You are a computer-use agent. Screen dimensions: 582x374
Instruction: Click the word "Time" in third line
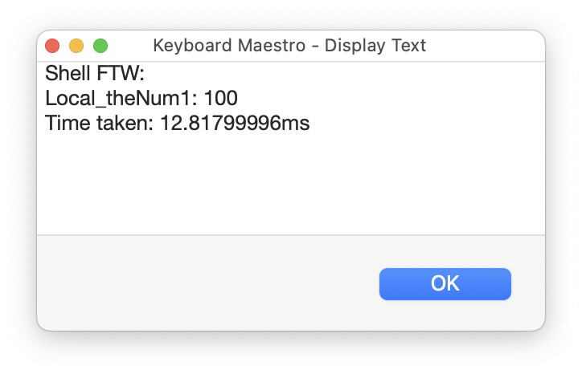(x=65, y=124)
